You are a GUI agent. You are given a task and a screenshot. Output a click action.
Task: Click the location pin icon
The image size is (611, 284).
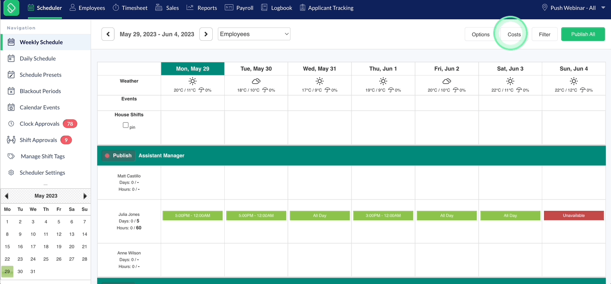(x=545, y=8)
